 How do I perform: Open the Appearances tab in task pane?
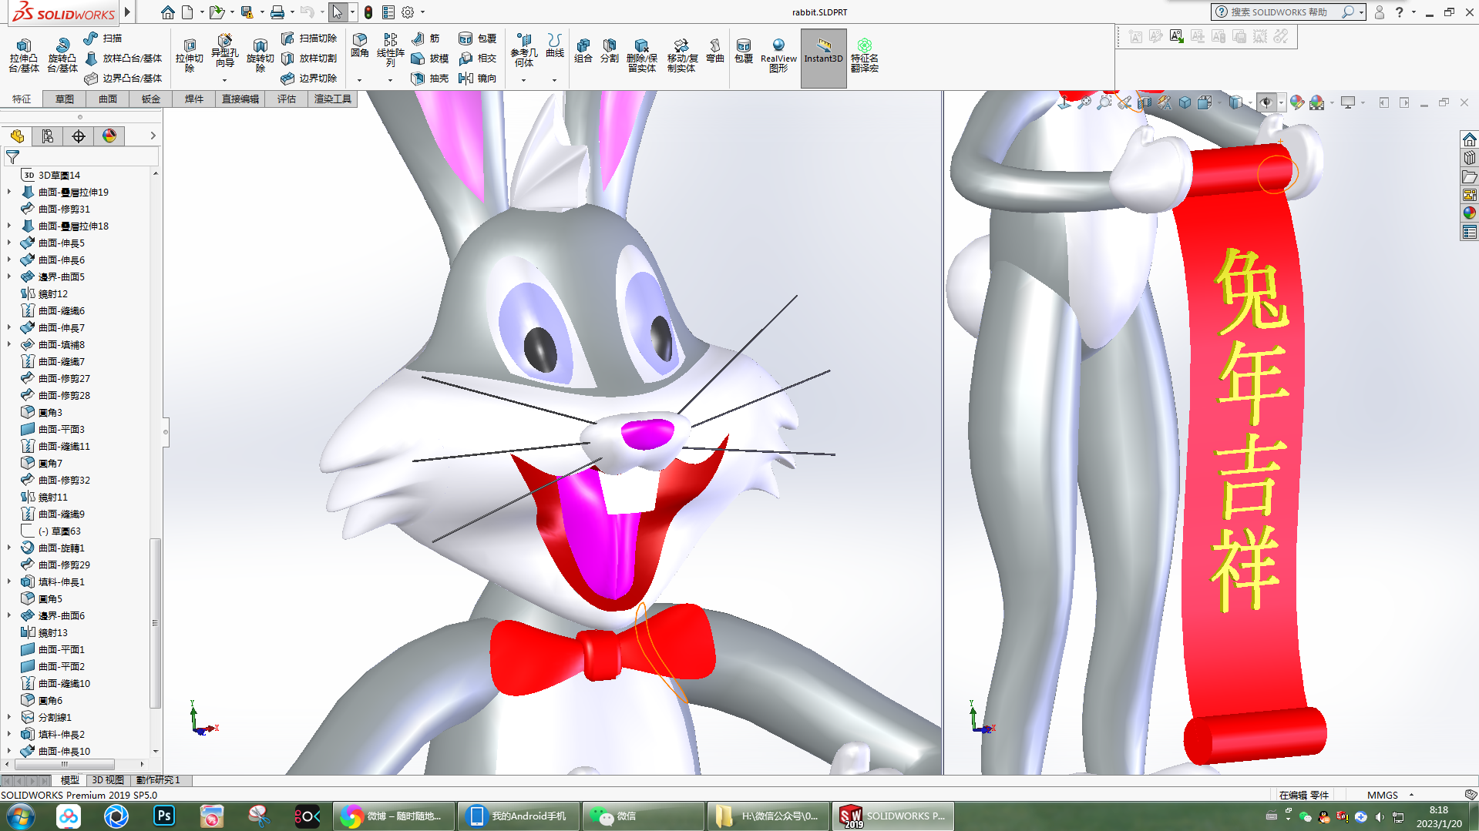point(1470,213)
